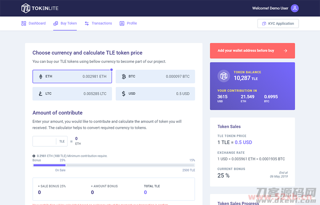The height and width of the screenshot is (205, 320).
Task: Click the dollar icon on USD option
Action: (x=124, y=93)
